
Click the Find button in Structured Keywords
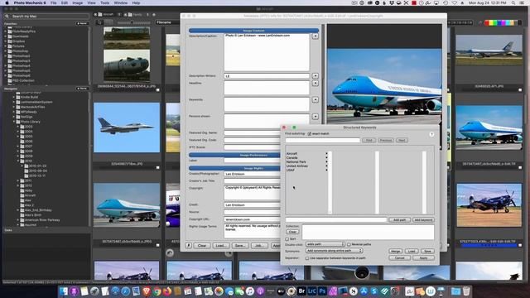coord(369,140)
